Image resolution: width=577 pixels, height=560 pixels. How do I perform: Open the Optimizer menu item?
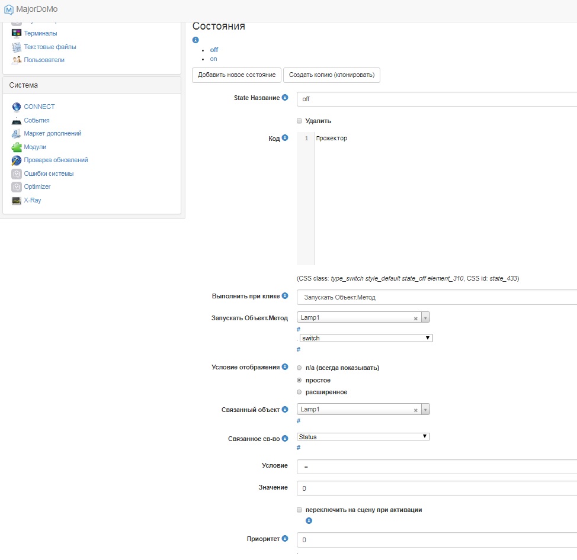37,187
